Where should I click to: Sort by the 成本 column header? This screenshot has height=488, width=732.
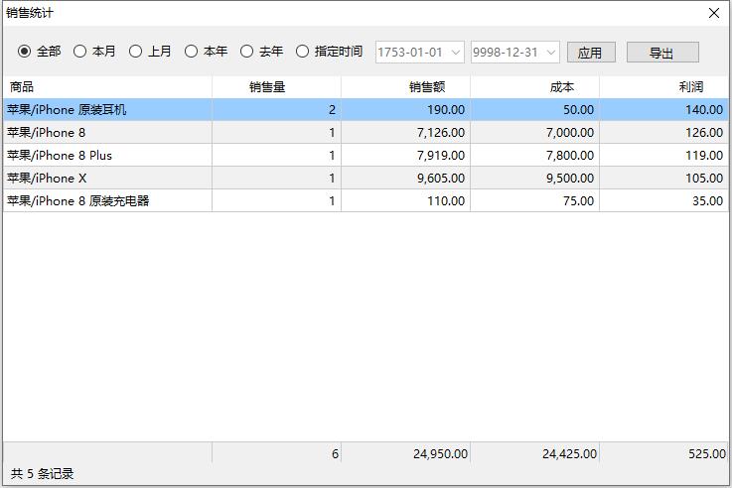(x=534, y=86)
